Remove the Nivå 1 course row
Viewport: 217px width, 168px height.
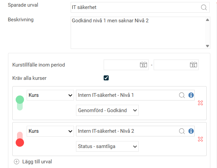point(200,103)
